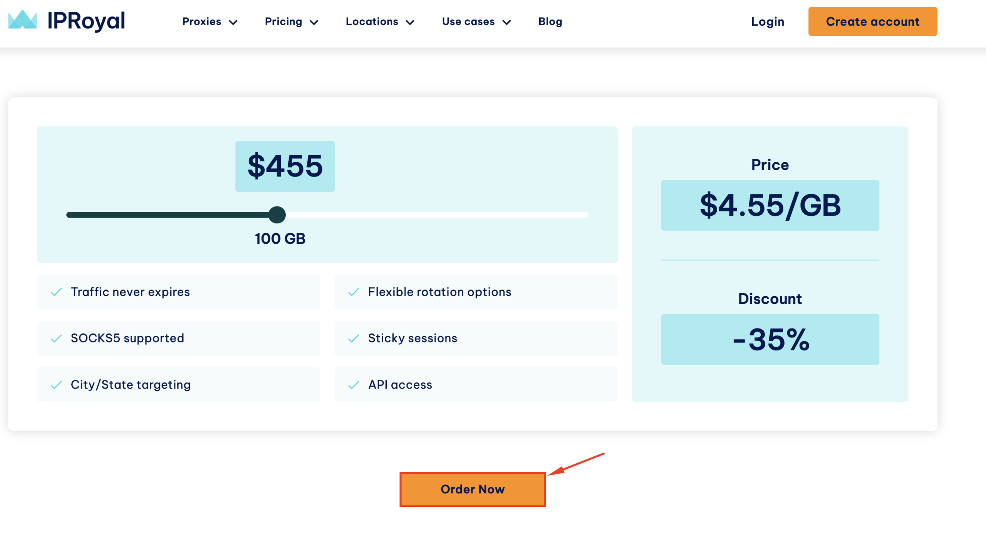Viewport: 986px width, 538px height.
Task: Navigate to the Blog section
Action: (550, 22)
